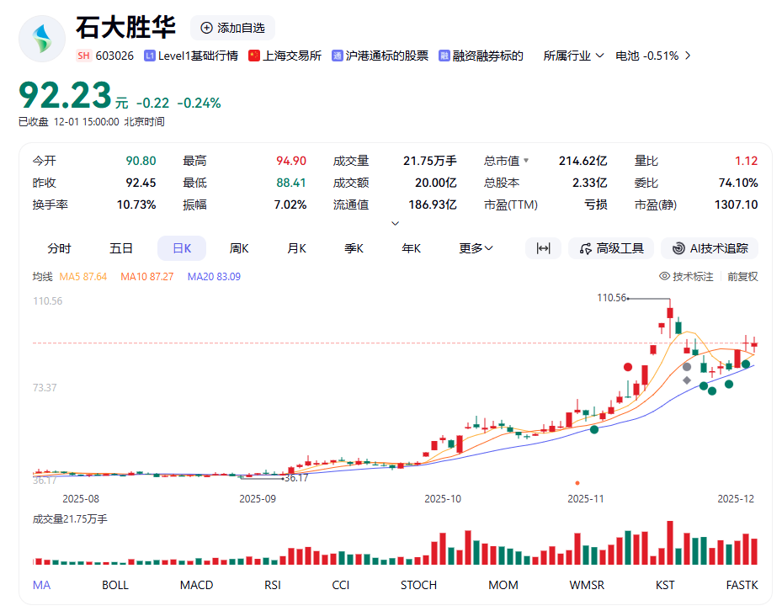Viewport: 782px width, 611px height.
Task: Select the BOLL indicator tab
Action: (115, 585)
